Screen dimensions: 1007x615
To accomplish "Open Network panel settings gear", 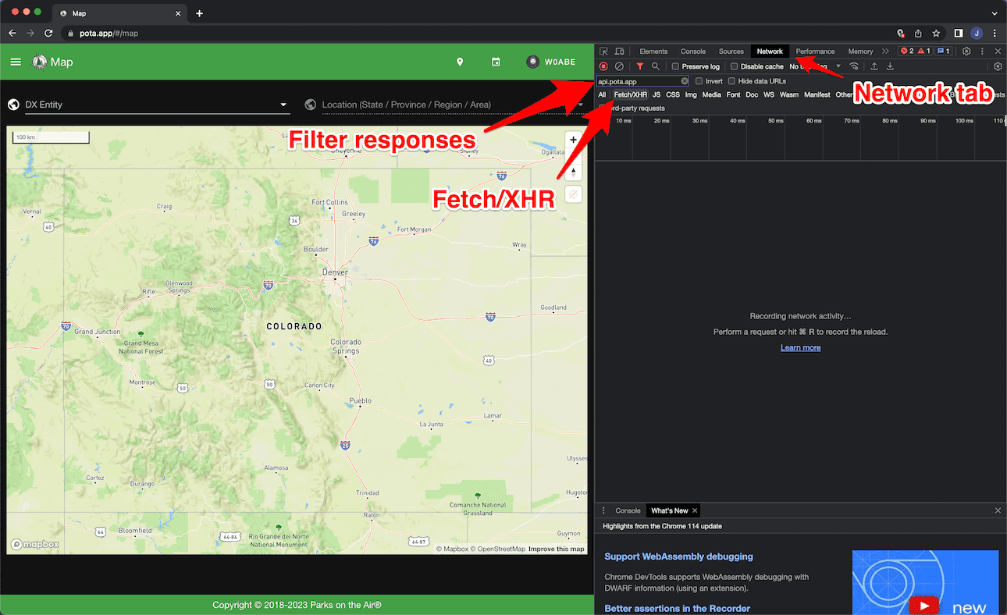I will (998, 66).
